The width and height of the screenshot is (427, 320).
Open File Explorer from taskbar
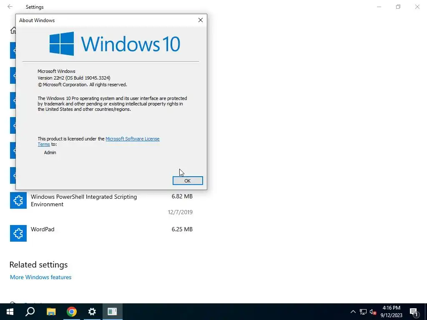(x=51, y=312)
